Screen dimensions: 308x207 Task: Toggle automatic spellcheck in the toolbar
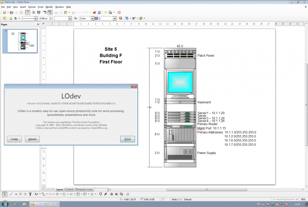pos(49,12)
